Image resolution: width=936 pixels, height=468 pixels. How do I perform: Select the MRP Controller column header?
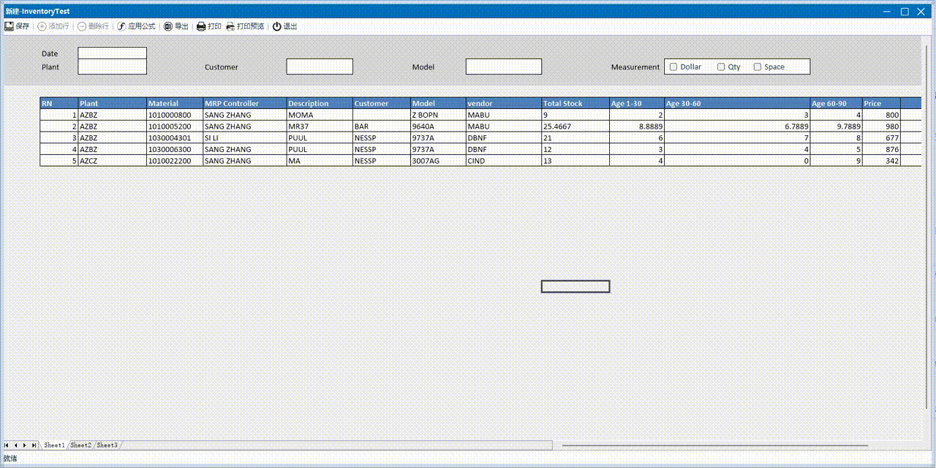tap(244, 103)
